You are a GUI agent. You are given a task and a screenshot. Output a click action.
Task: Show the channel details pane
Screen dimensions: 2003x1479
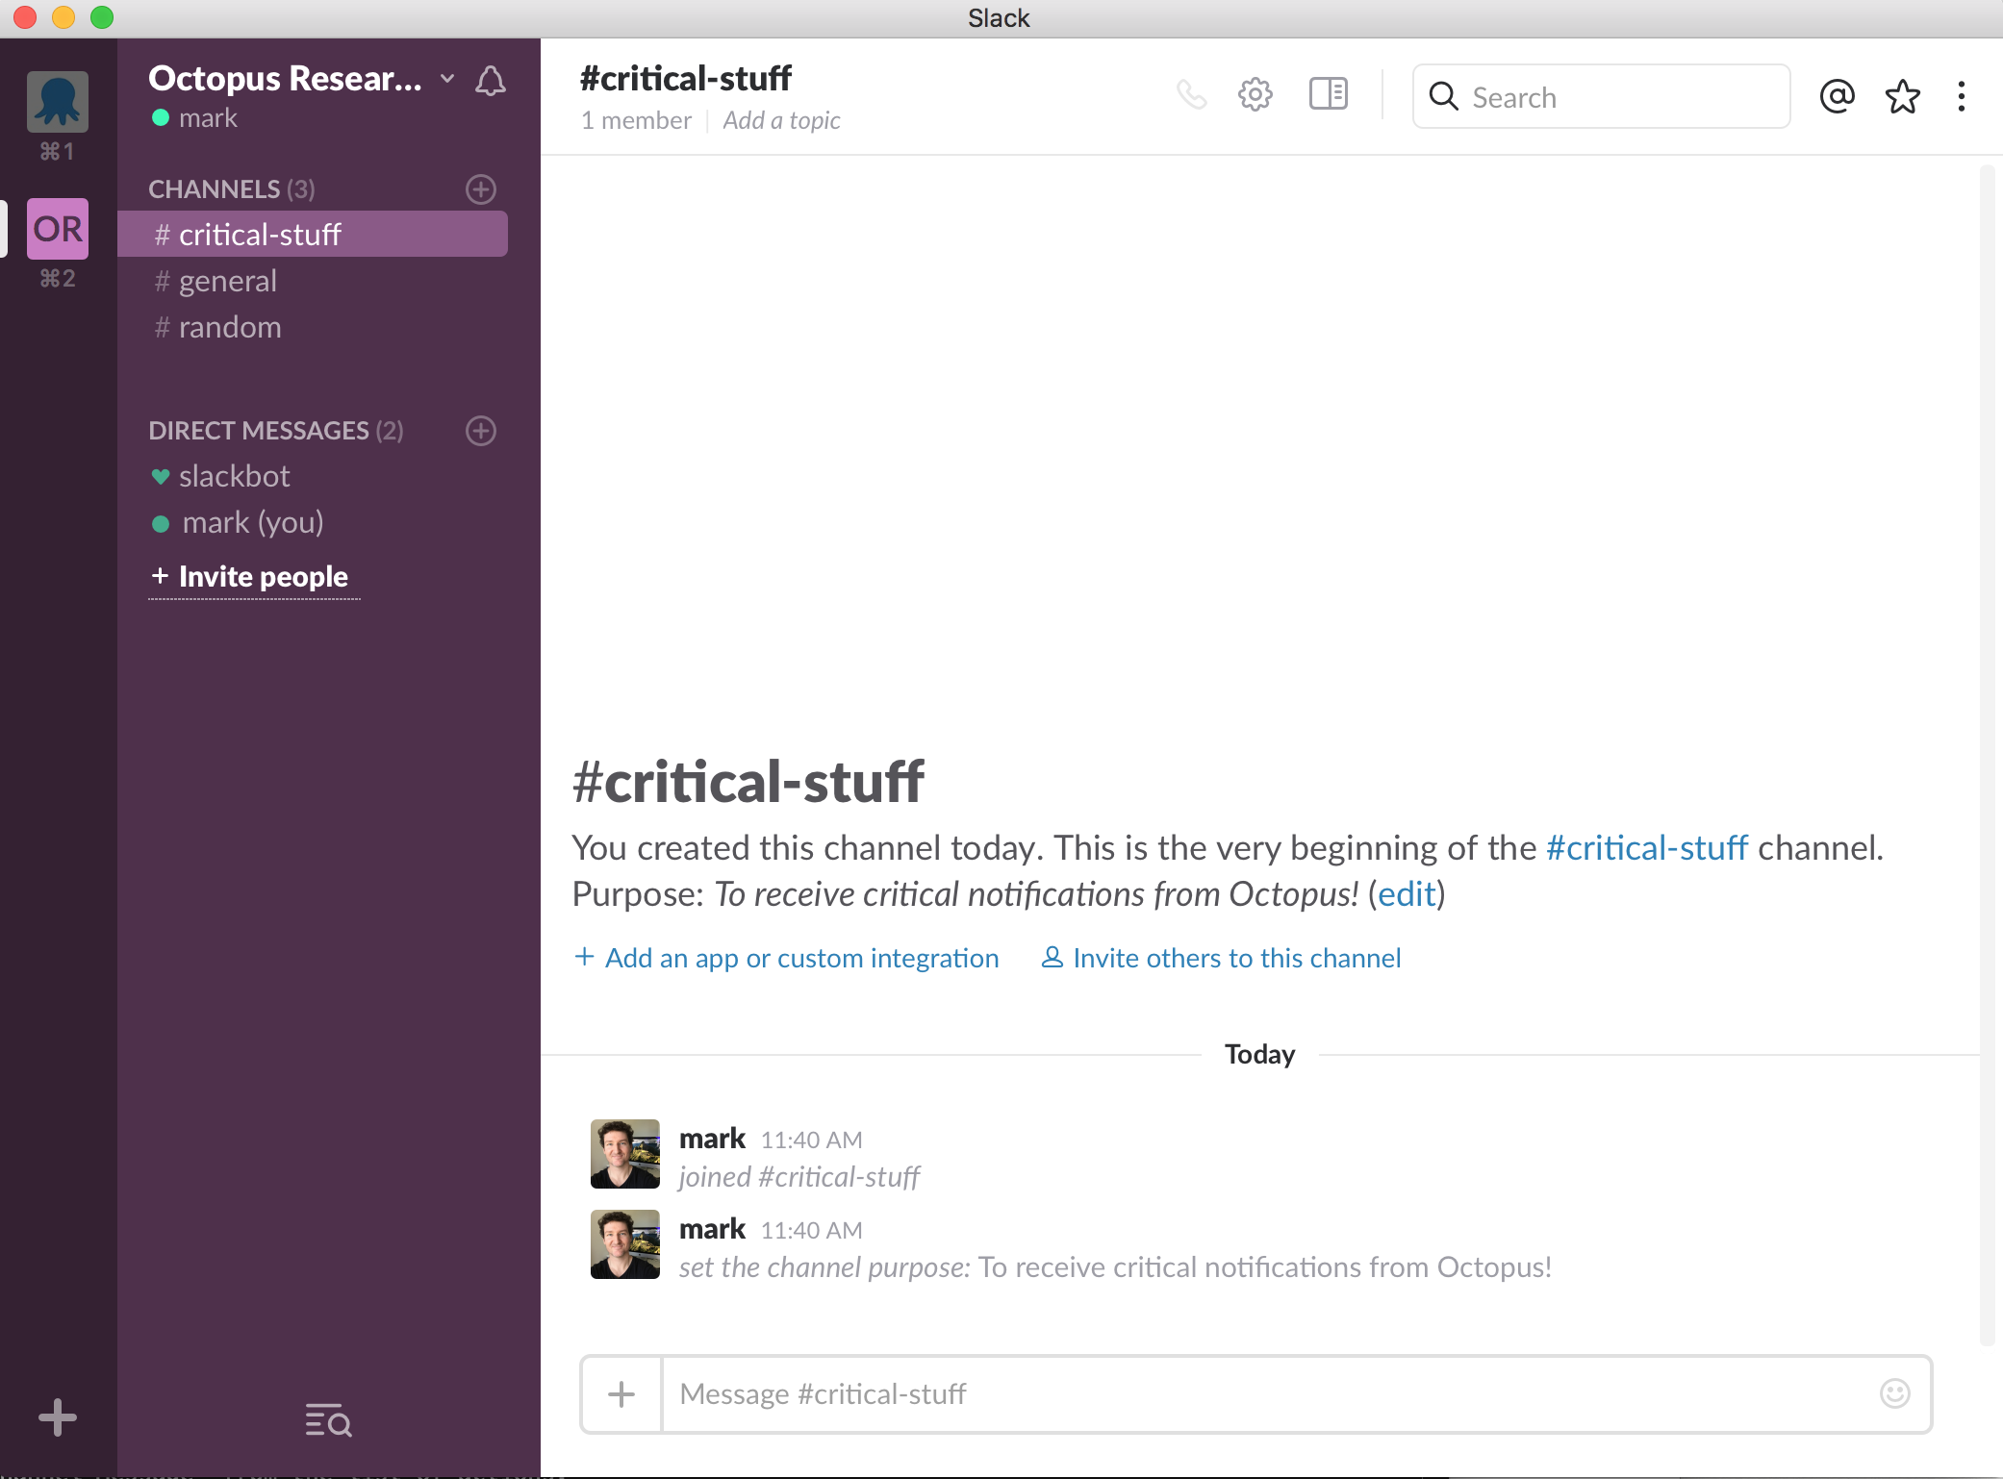(1328, 95)
